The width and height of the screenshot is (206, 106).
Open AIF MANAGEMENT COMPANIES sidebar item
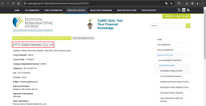[x=172, y=60]
